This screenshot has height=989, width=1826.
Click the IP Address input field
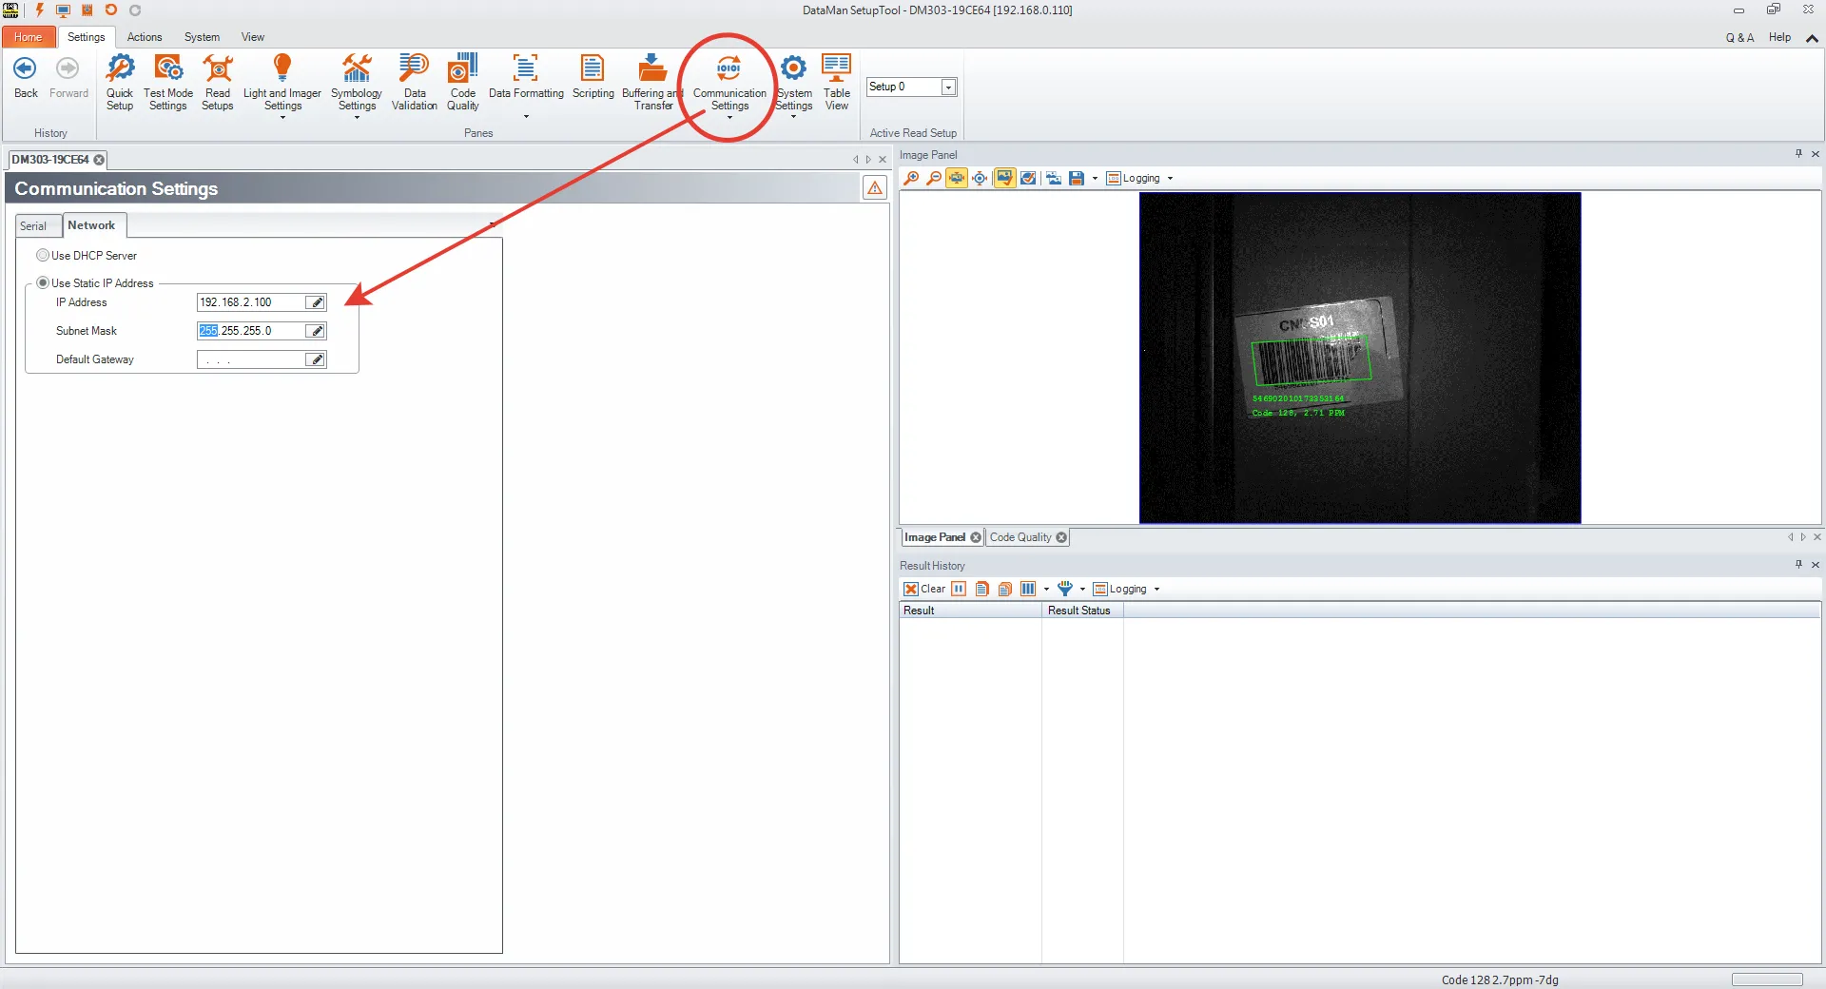[249, 302]
